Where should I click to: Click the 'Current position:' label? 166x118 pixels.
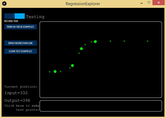point(21,87)
